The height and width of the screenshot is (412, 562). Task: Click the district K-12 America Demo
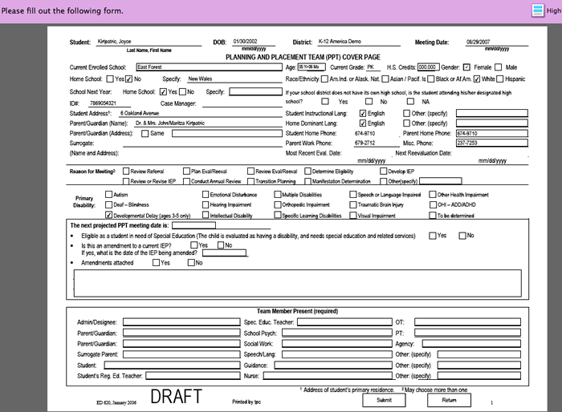[340, 42]
